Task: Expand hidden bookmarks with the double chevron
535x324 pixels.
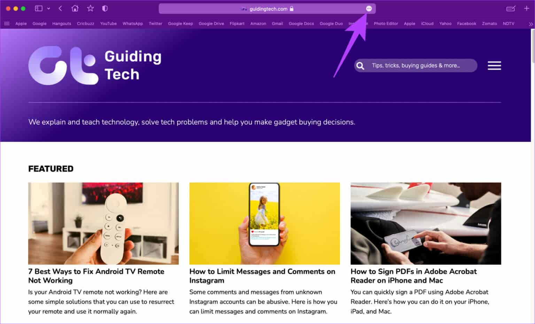Action: pyautogui.click(x=531, y=24)
